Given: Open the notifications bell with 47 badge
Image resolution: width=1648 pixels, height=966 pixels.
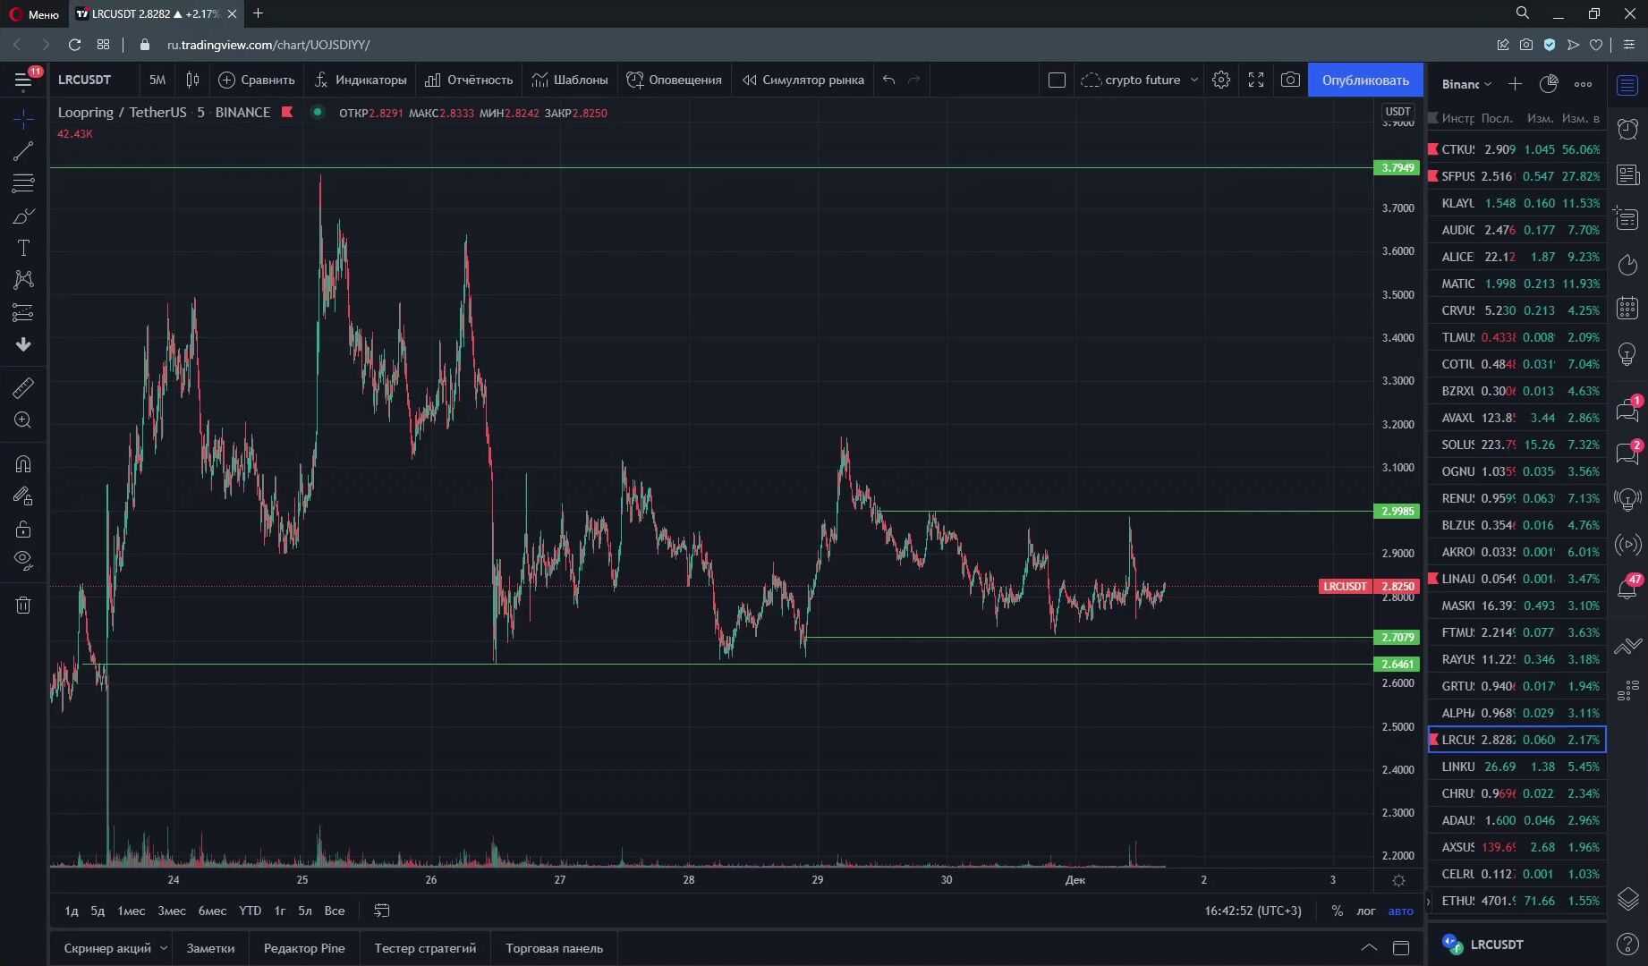Looking at the screenshot, I should coord(1627,588).
